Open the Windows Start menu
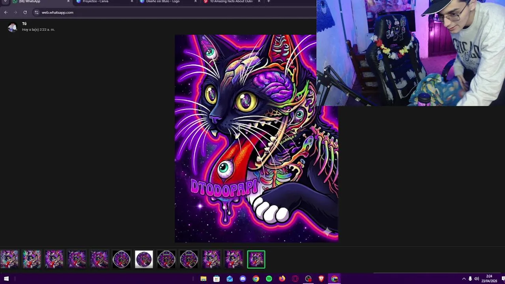 click(6, 279)
